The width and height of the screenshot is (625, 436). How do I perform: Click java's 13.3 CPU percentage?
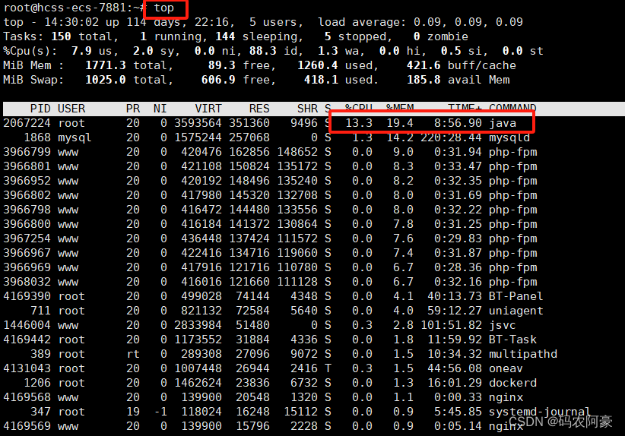[x=359, y=123]
